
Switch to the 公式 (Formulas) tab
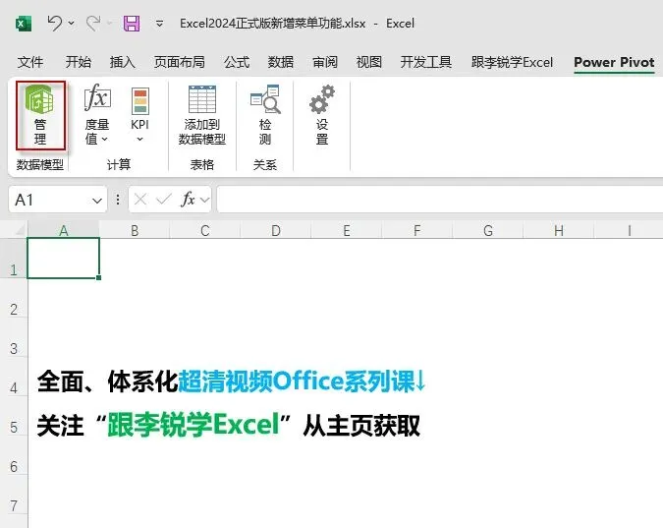237,62
